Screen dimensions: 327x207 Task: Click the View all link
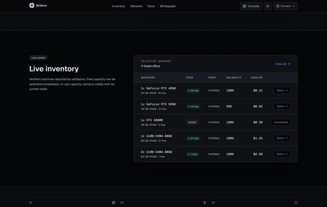pos(283,64)
